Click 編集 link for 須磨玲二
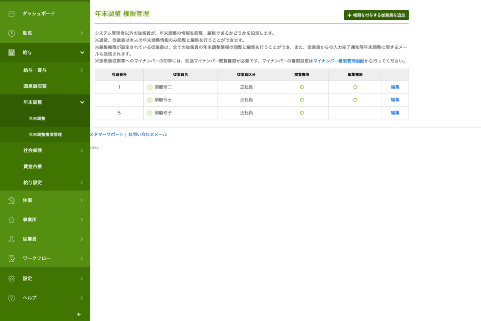 [x=395, y=87]
